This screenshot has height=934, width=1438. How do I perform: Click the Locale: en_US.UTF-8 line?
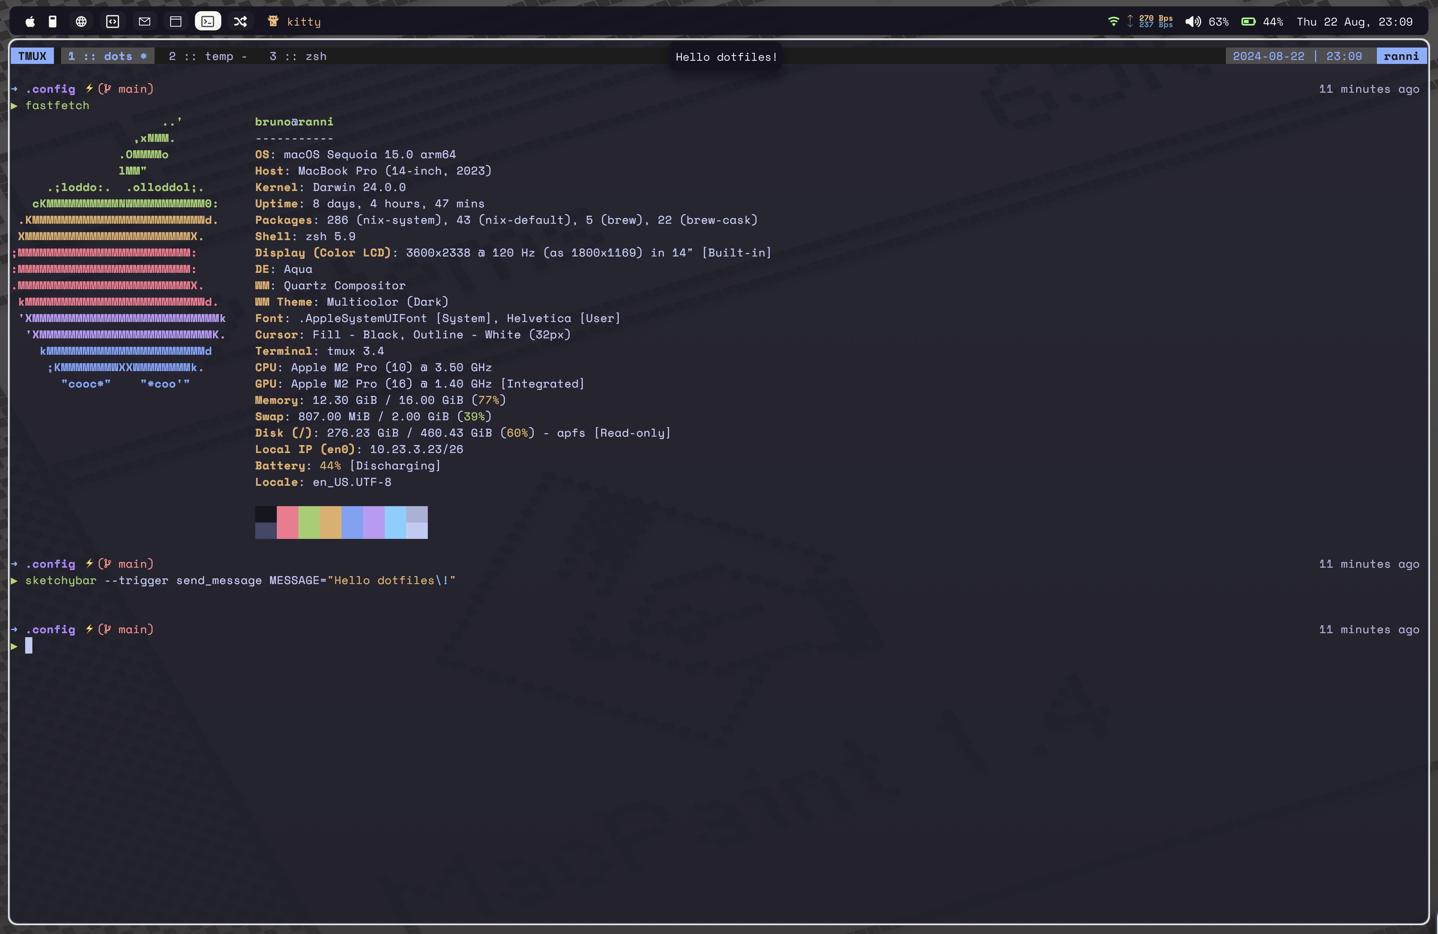click(323, 481)
